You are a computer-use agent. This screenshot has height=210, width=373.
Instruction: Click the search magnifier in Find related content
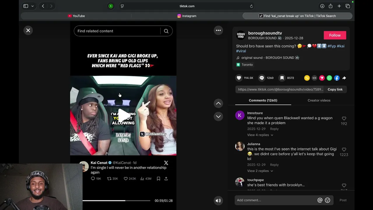coord(166,31)
